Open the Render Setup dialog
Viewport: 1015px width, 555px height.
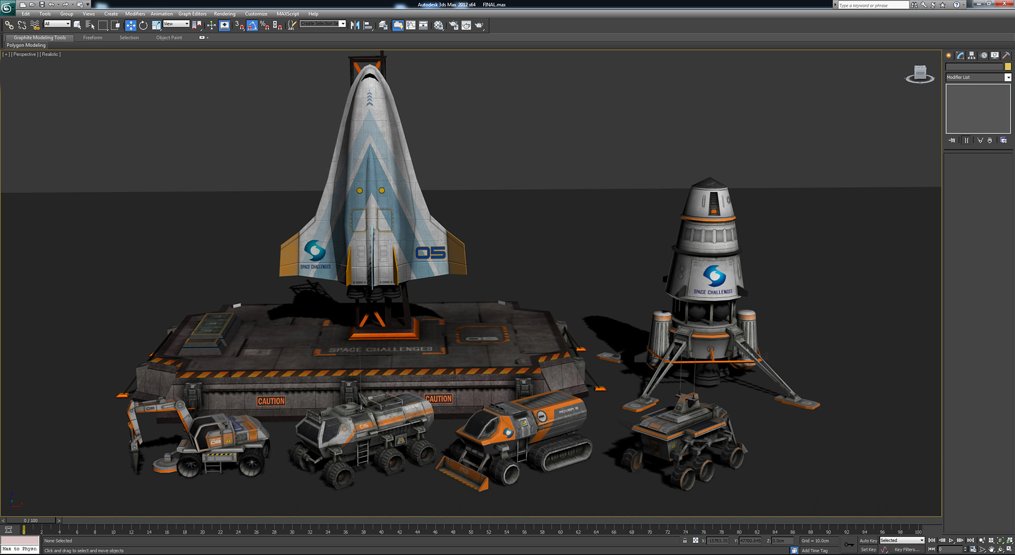click(453, 25)
